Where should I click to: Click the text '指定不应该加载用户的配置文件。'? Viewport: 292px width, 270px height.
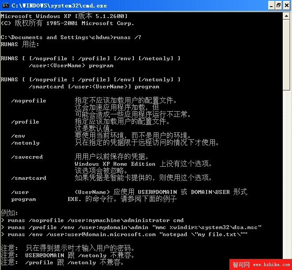[126, 101]
